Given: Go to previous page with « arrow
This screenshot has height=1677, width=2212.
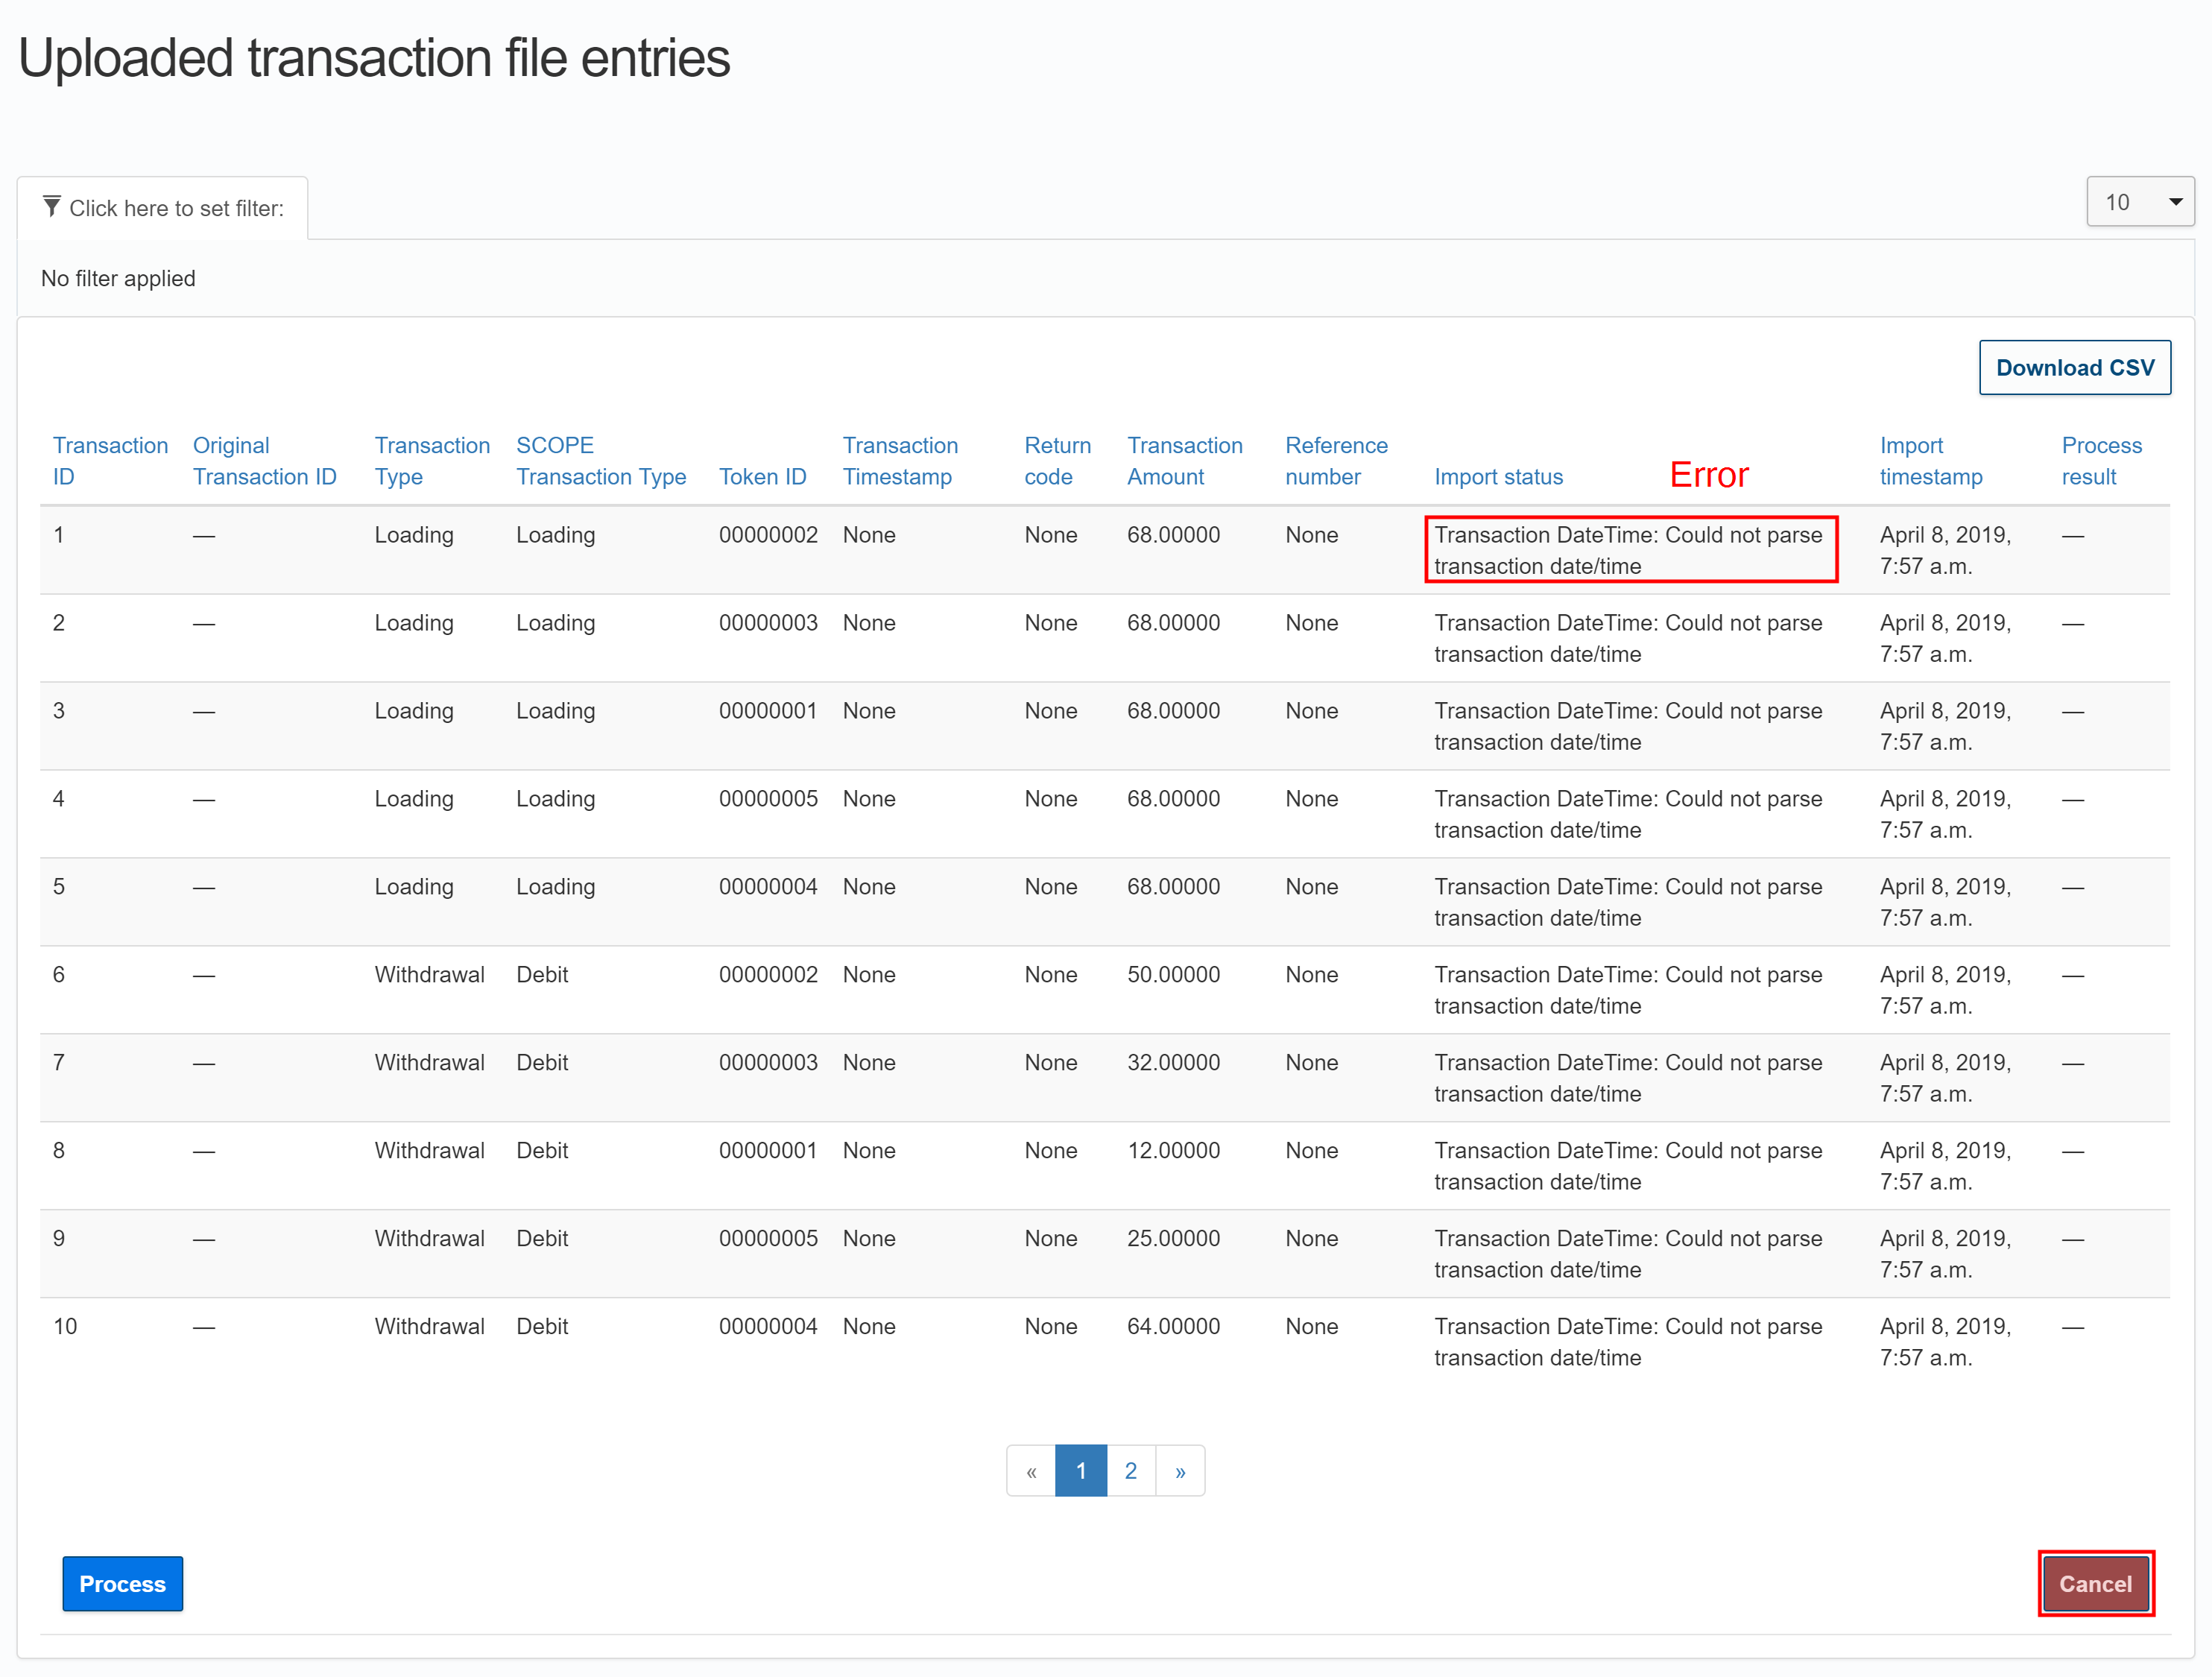Looking at the screenshot, I should point(1031,1470).
